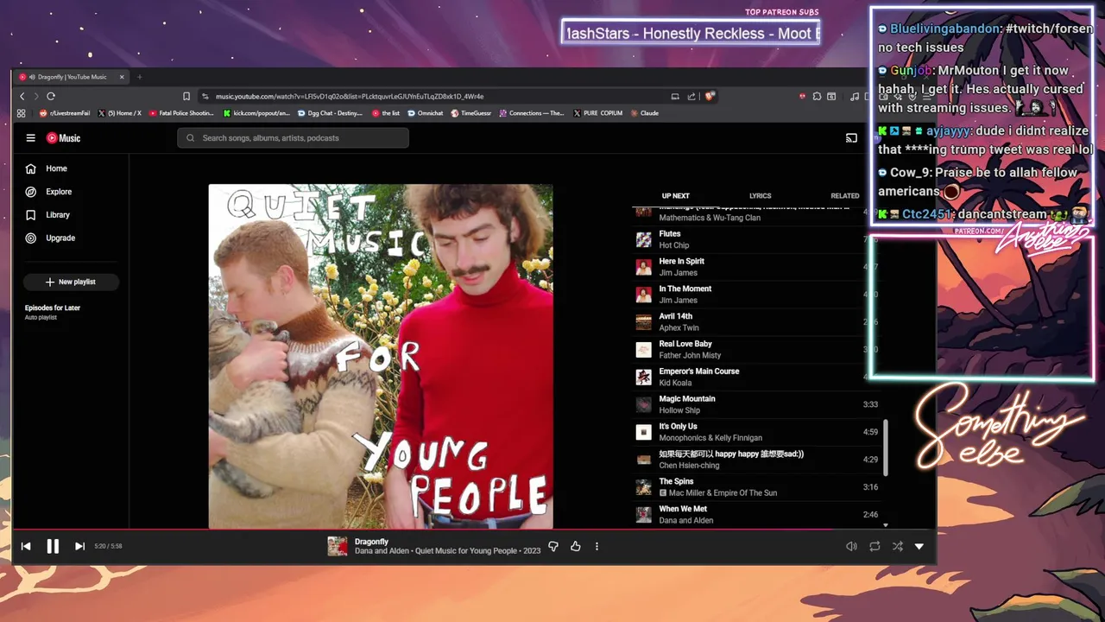1105x622 pixels.
Task: Skip to next track
Action: [x=79, y=546]
